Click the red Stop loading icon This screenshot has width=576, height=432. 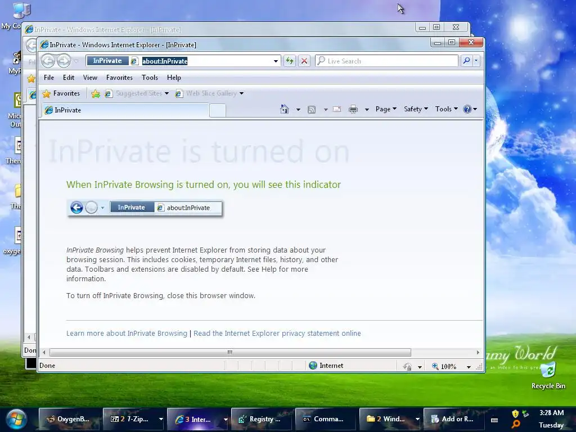pos(304,61)
